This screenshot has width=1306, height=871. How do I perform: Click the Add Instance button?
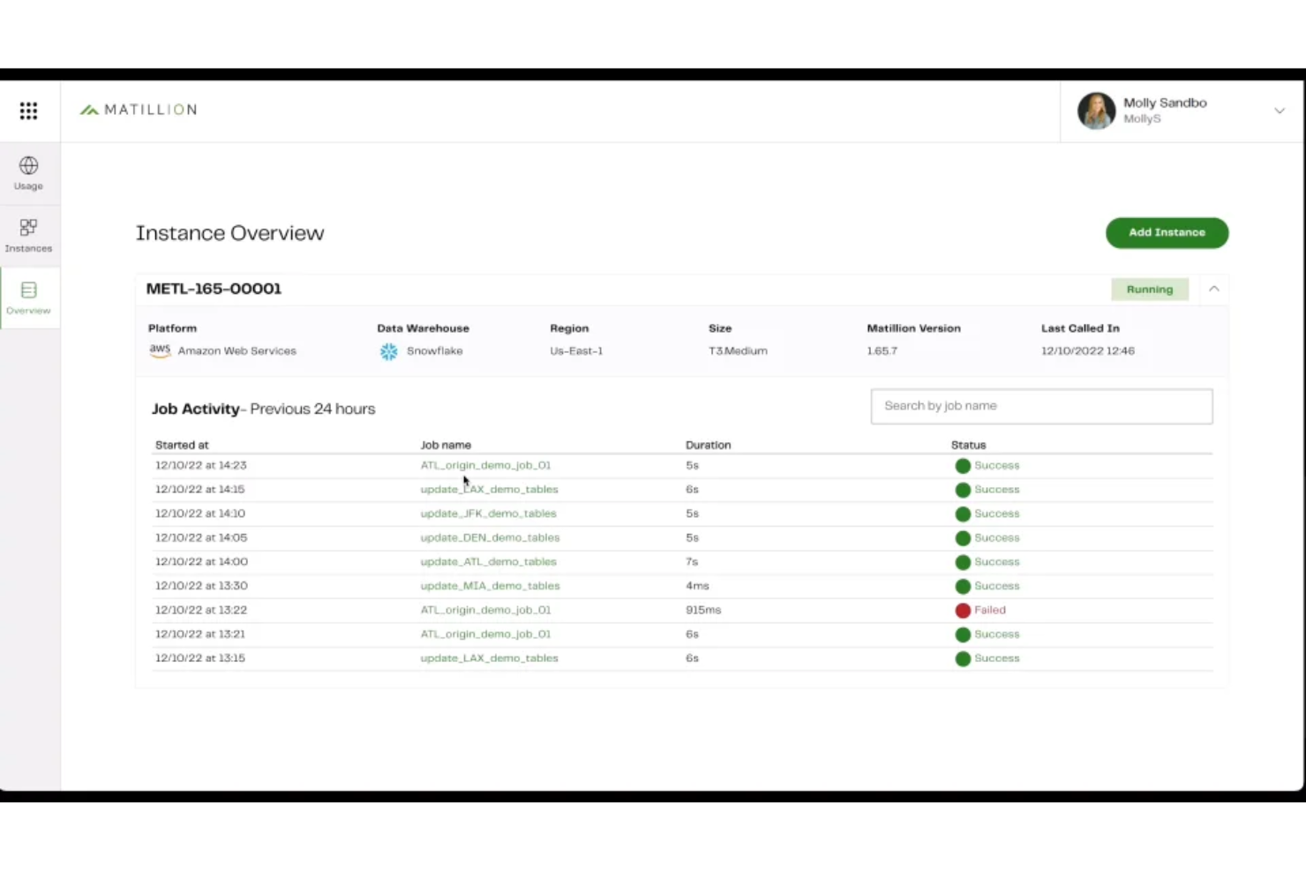coord(1167,233)
